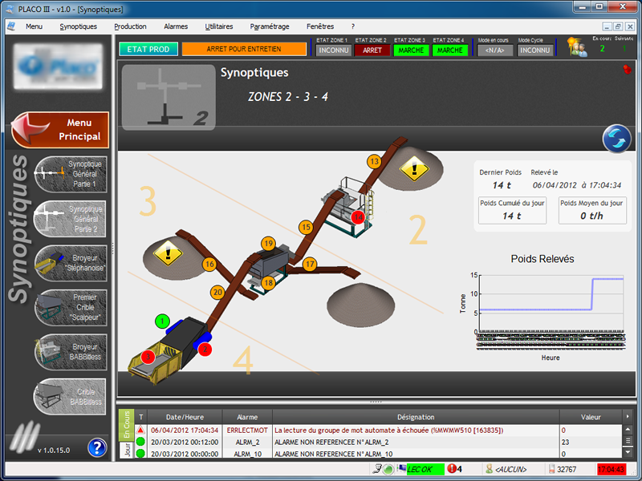The width and height of the screenshot is (642, 481).
Task: Switch to the Jour alarm tab
Action: pos(125,450)
